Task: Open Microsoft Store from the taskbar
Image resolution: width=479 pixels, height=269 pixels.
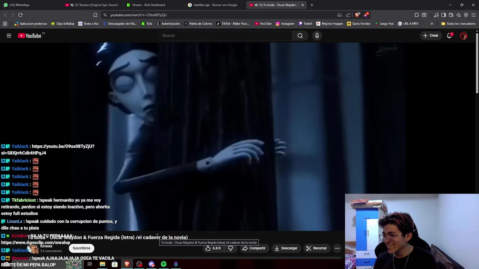Action: coord(115,264)
